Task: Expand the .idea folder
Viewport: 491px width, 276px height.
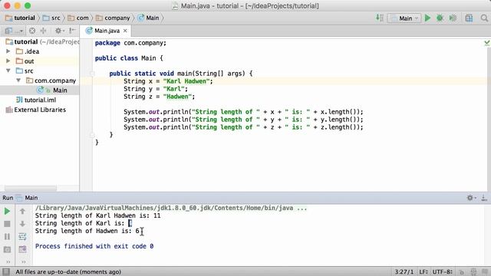Action: 8,51
